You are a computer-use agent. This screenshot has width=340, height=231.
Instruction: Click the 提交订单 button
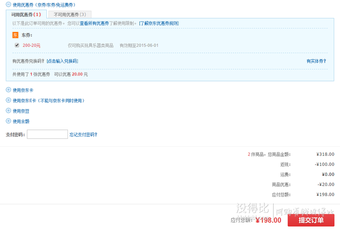pyautogui.click(x=311, y=220)
